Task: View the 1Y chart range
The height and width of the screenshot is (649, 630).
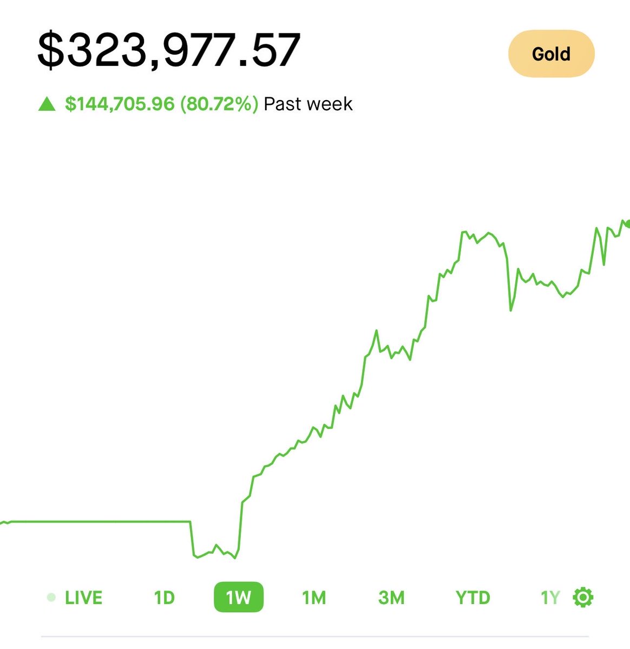Action: (x=550, y=598)
